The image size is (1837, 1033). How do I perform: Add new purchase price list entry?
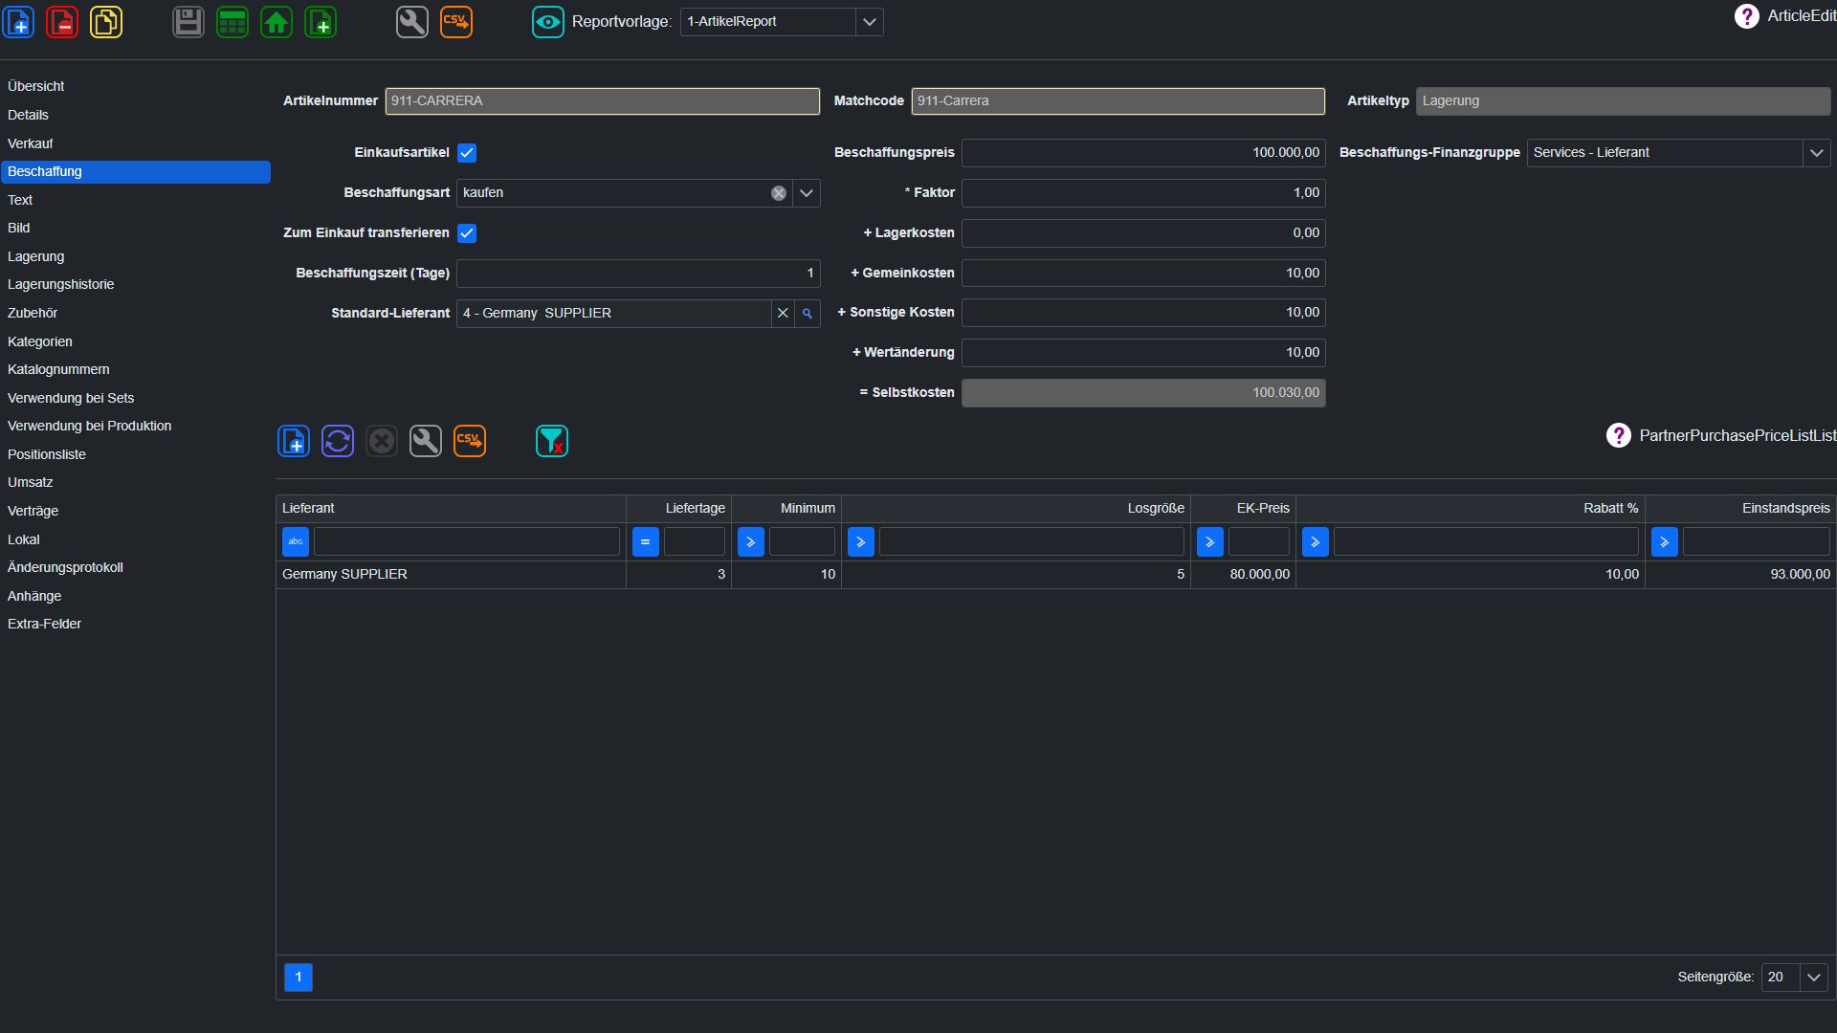pyautogui.click(x=294, y=441)
